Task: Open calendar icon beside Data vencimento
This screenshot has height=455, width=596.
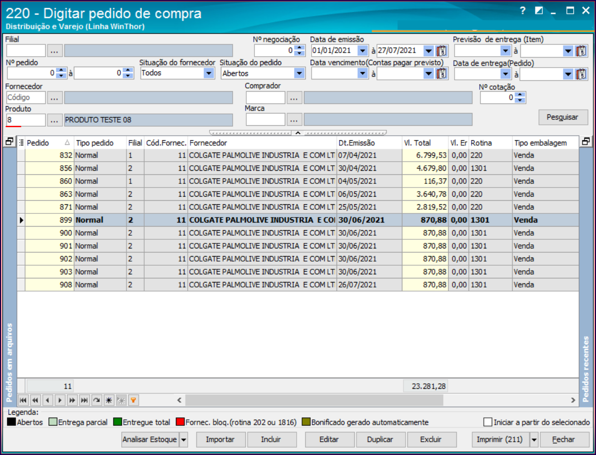Action: coord(441,73)
